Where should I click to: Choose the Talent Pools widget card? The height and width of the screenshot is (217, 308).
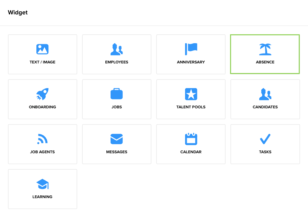point(191,99)
